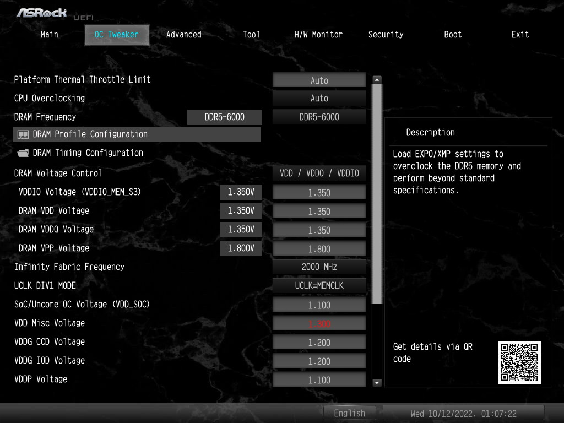564x423 pixels.
Task: Click the scrollbar up arrow
Action: (x=377, y=80)
